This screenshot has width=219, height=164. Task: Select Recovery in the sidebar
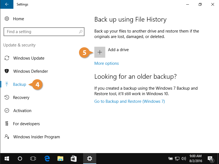tap(21, 97)
